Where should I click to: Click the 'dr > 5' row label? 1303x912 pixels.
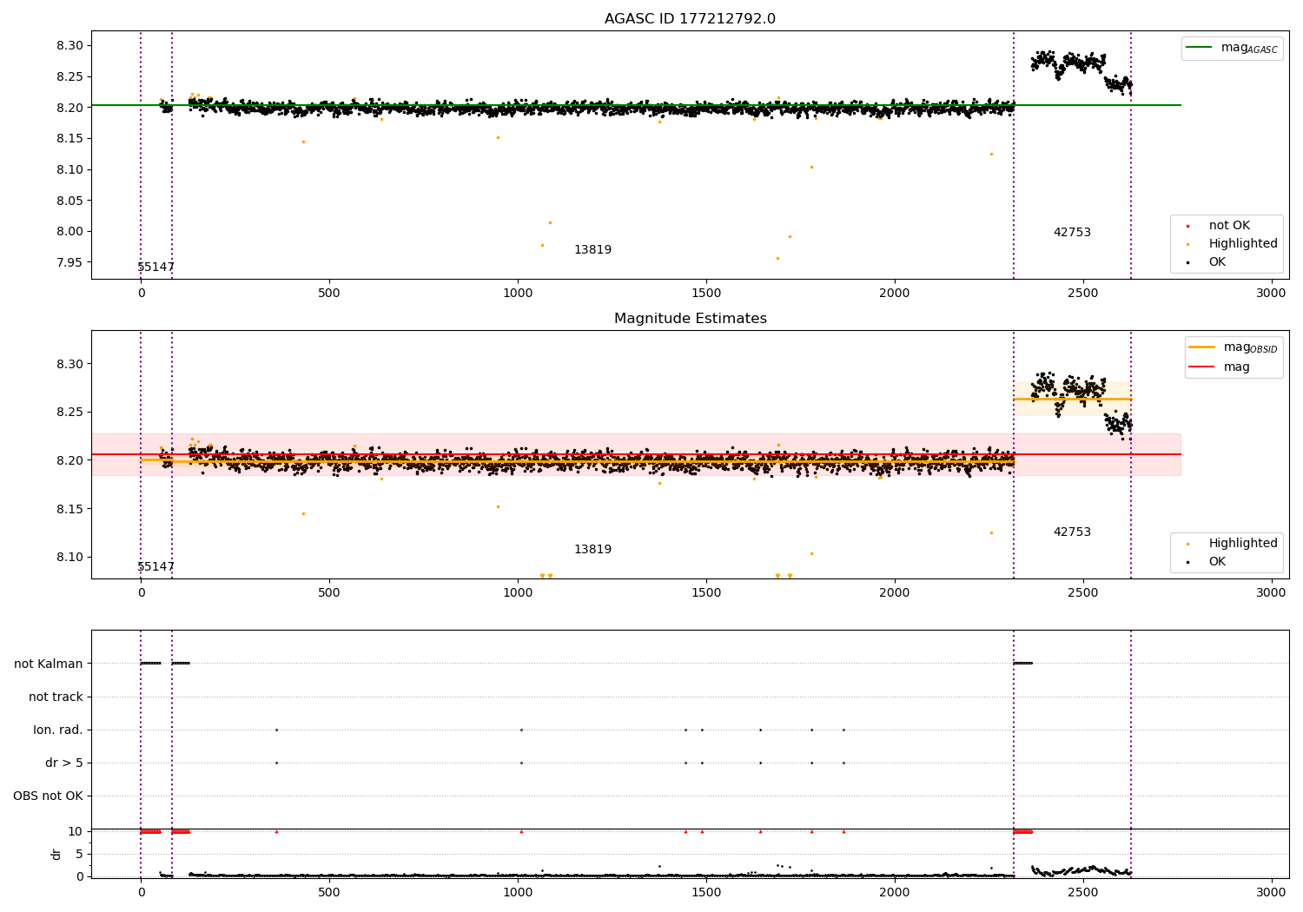coord(64,763)
